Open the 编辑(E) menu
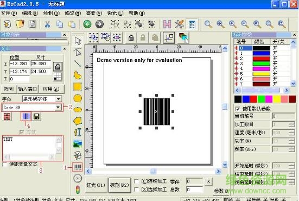The height and width of the screenshot is (201, 299). [x=30, y=14]
